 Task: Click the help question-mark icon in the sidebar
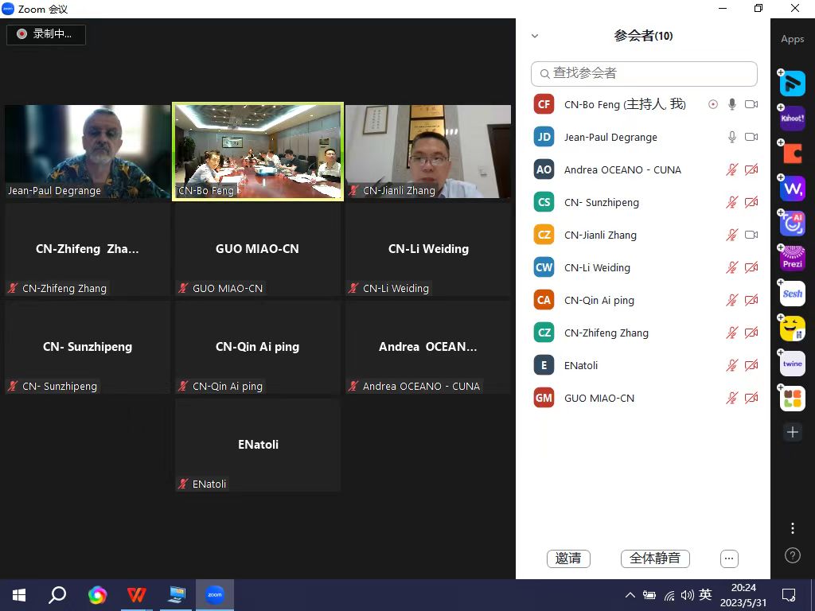792,555
